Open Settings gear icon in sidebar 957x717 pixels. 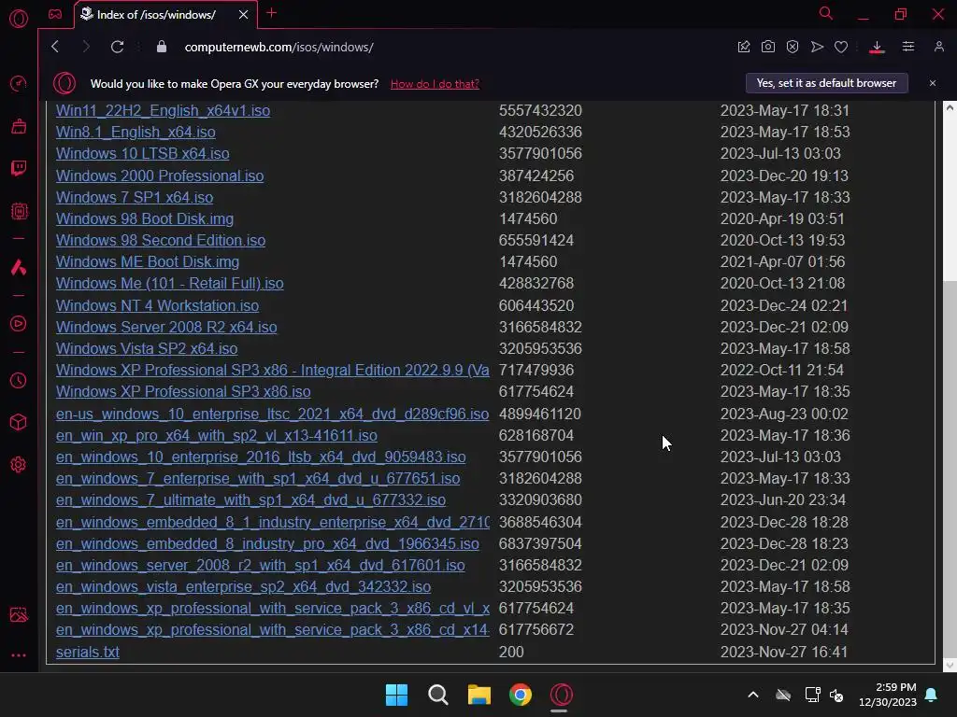click(x=19, y=465)
